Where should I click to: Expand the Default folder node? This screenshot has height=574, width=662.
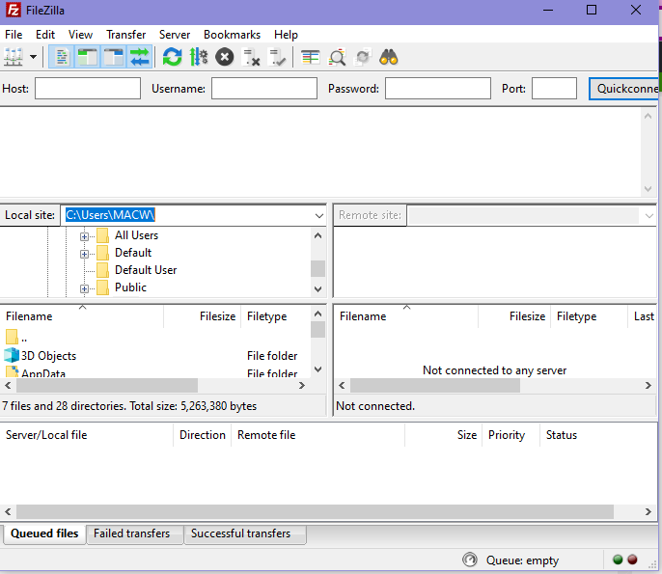[84, 254]
